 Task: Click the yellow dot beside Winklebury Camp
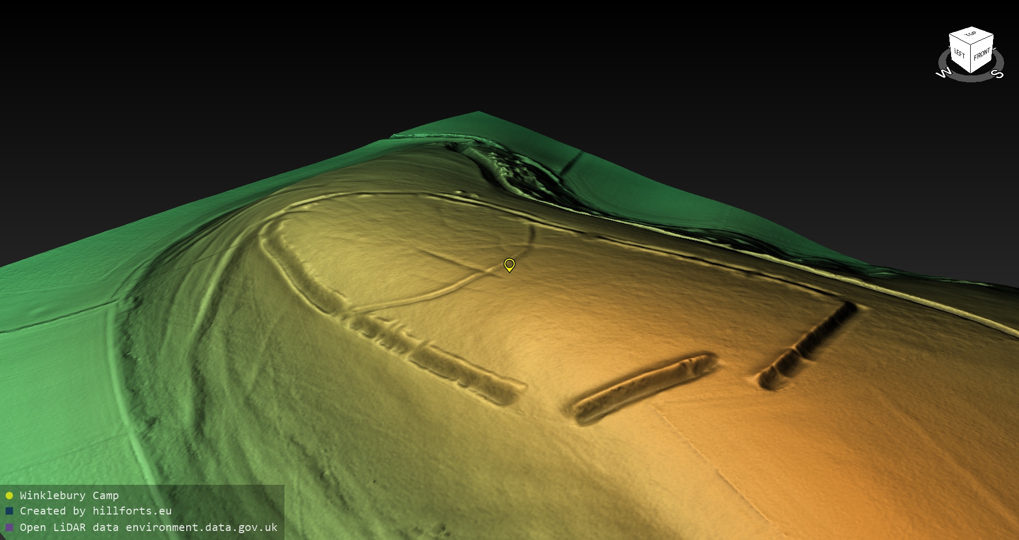(9, 496)
